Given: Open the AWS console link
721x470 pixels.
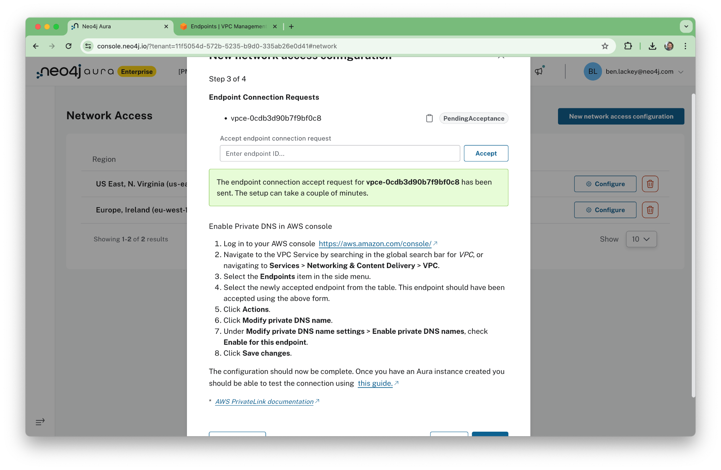Looking at the screenshot, I should tap(375, 244).
